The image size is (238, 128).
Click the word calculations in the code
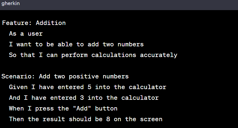pyautogui.click(x=114, y=55)
